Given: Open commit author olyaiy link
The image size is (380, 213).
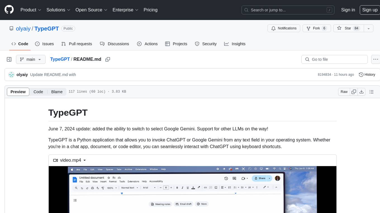Looking at the screenshot, I should click(x=22, y=75).
